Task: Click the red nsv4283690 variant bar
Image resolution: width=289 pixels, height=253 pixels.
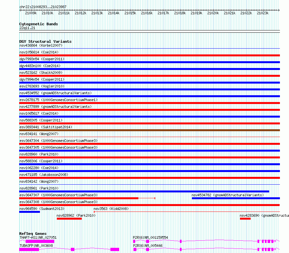Action: pos(245,219)
